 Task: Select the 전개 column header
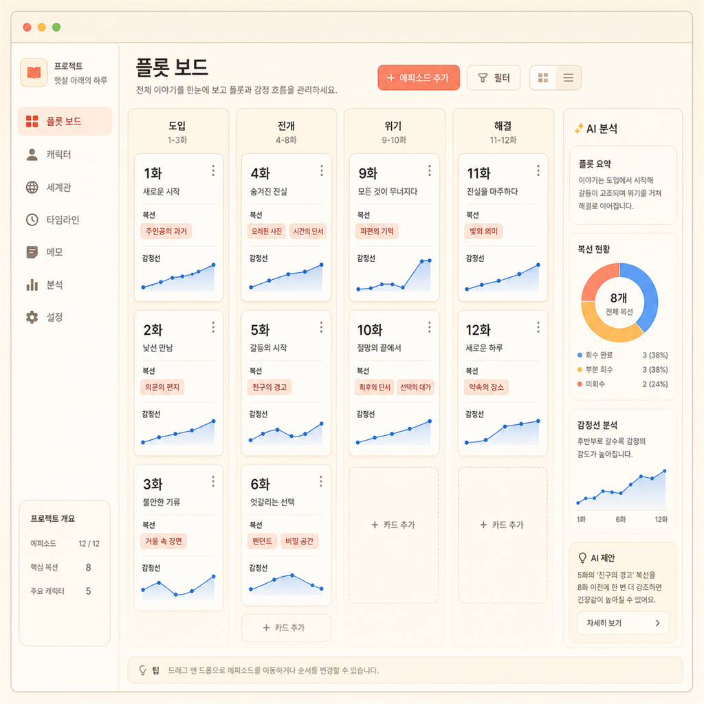pyautogui.click(x=286, y=132)
